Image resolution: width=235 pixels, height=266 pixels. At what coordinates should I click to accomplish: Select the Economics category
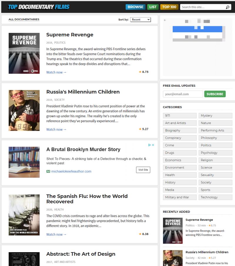[180, 160]
